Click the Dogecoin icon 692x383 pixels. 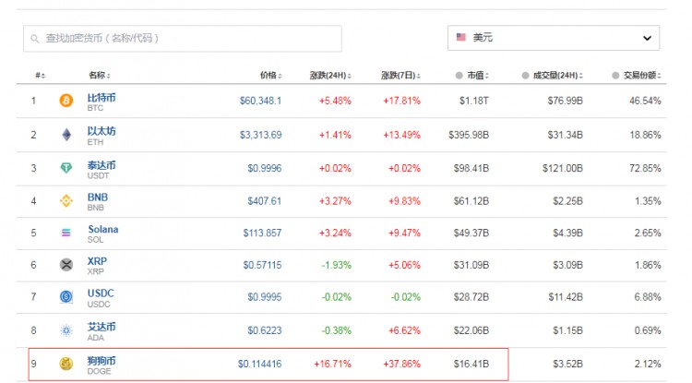(66, 364)
